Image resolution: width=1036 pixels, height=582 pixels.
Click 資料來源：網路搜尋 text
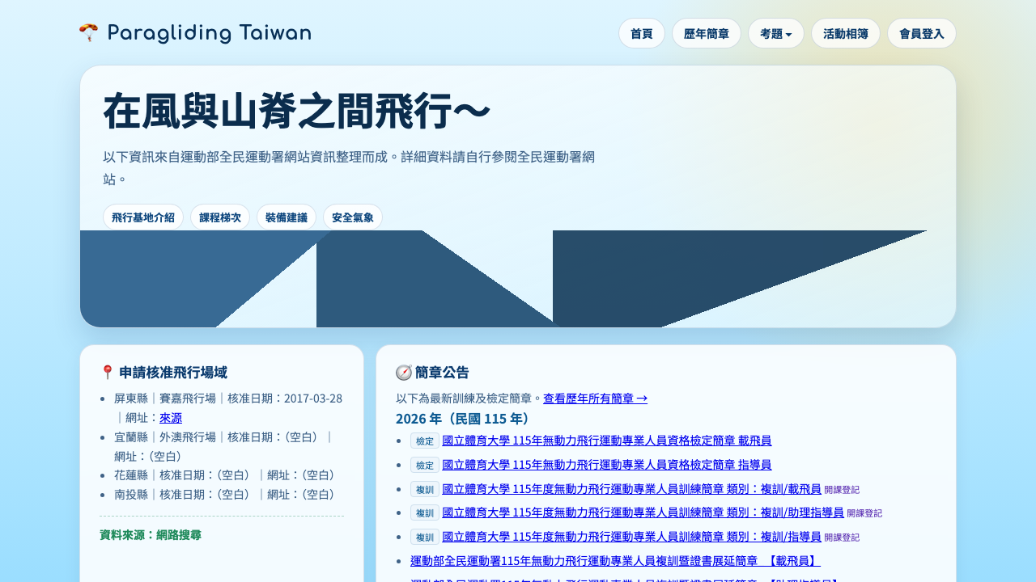[151, 535]
